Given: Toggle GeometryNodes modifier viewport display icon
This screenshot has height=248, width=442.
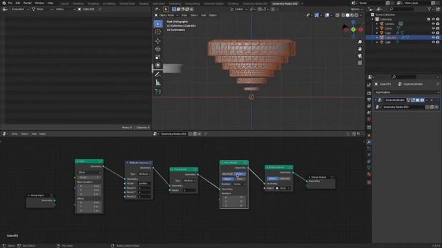Looking at the screenshot, I should pos(417,100).
